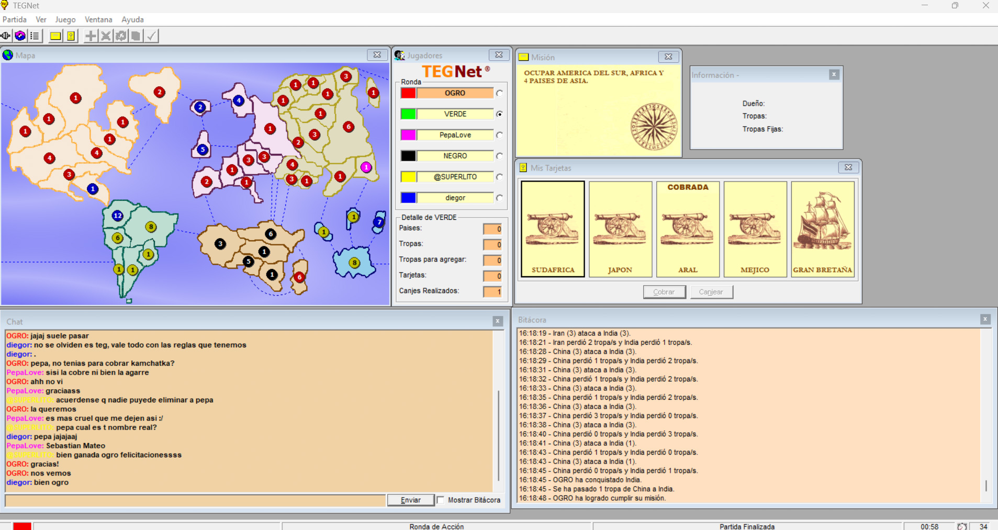Select the radio button next to PepaLove
The height and width of the screenshot is (530, 998).
tap(500, 135)
